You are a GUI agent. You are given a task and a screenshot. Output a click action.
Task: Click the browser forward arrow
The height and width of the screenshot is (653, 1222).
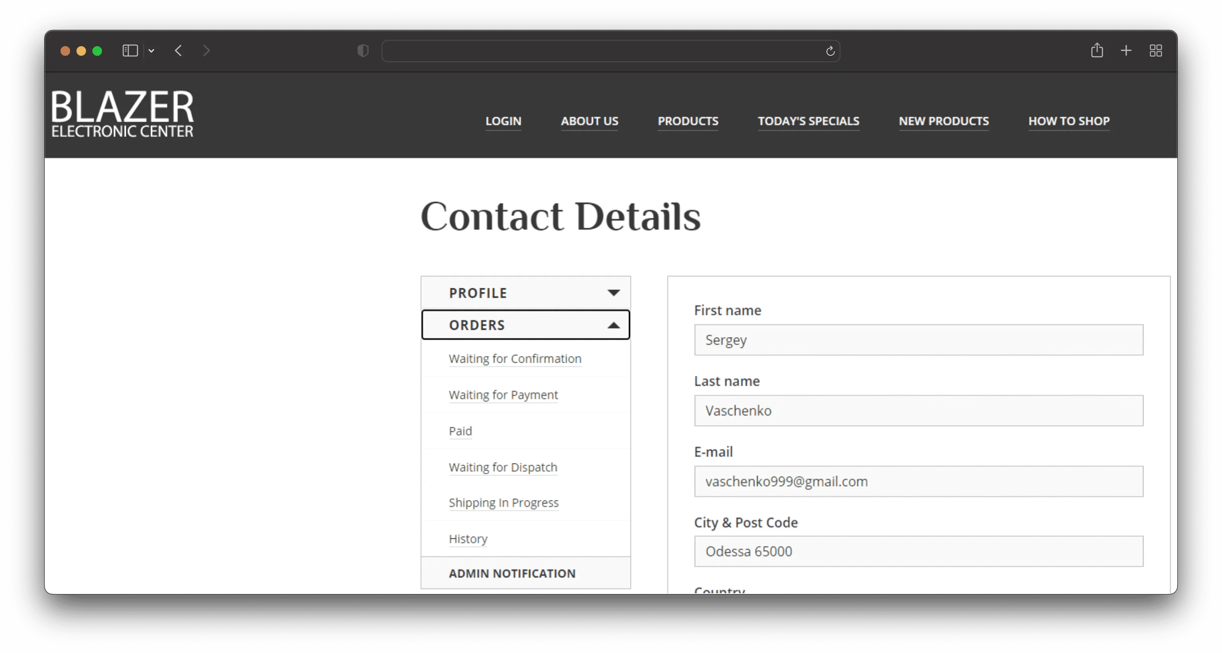click(x=206, y=51)
